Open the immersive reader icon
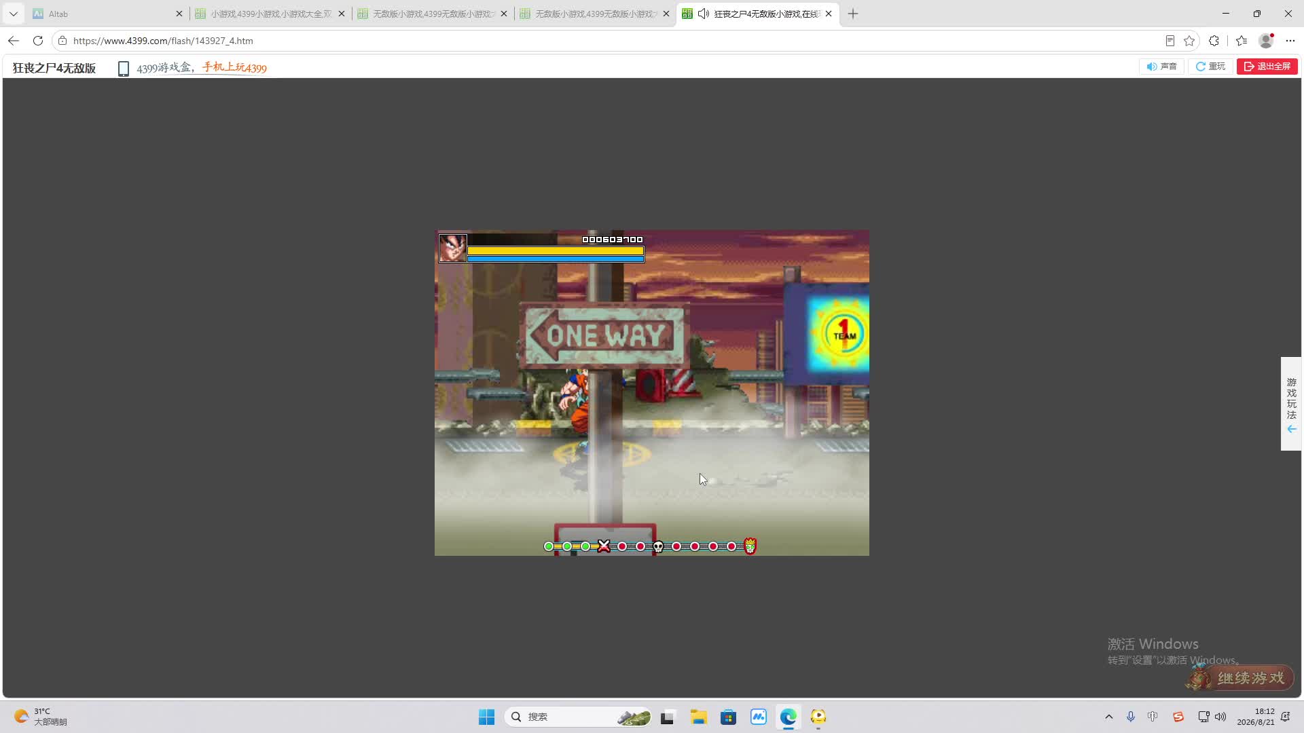The height and width of the screenshot is (733, 1304). pyautogui.click(x=1170, y=41)
